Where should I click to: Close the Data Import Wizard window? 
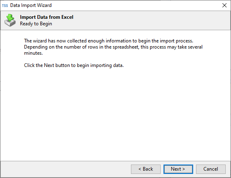coord(224,5)
